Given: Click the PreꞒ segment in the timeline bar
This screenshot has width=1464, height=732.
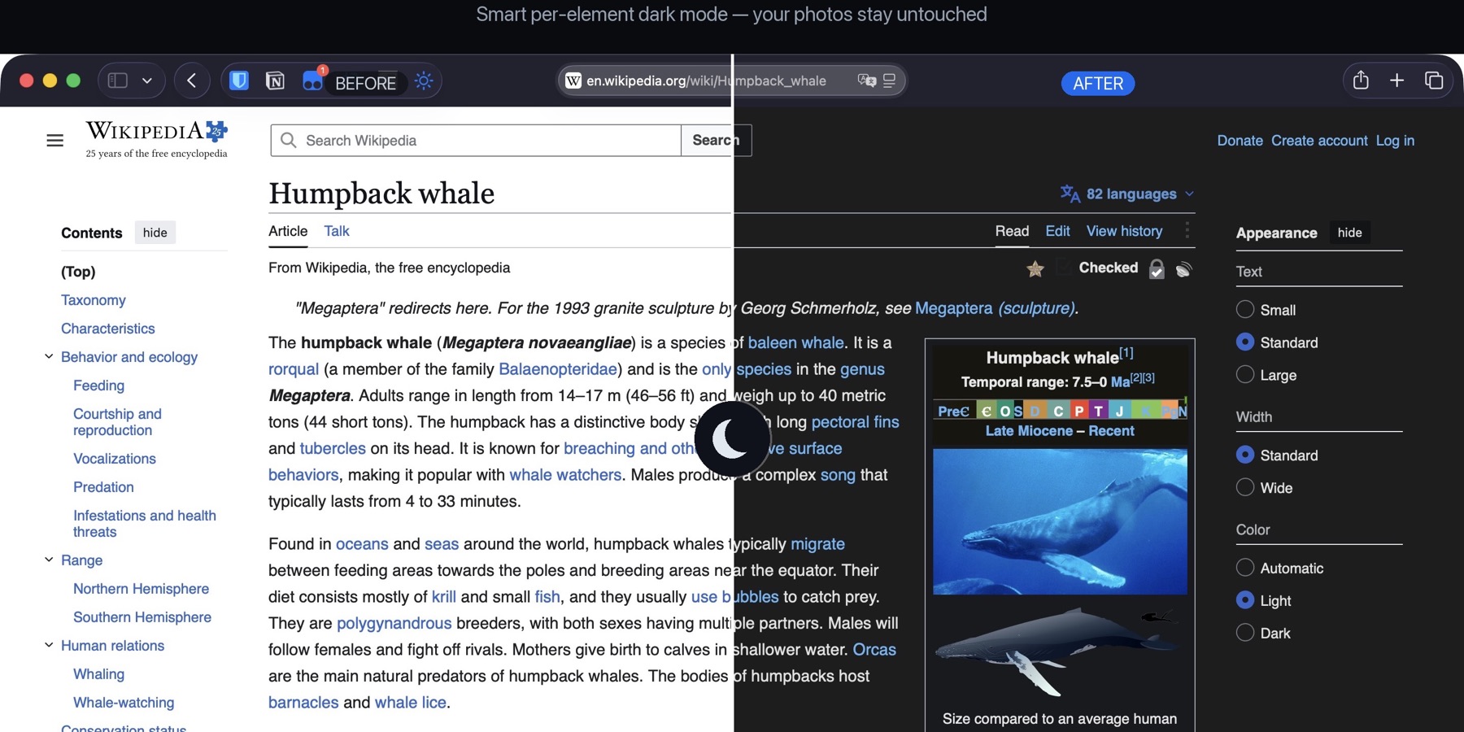Looking at the screenshot, I should coord(954,411).
